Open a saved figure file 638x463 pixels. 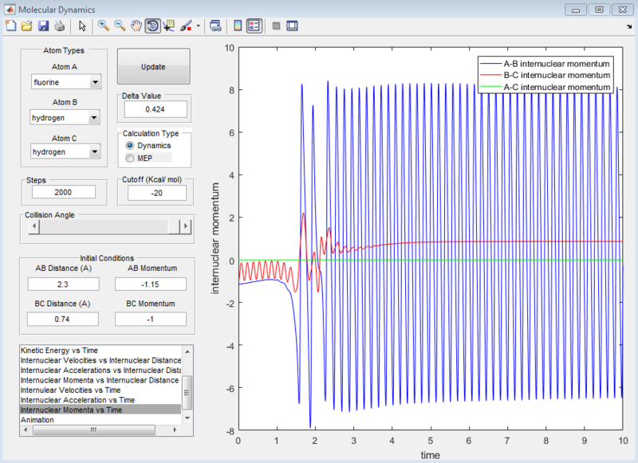[x=26, y=26]
